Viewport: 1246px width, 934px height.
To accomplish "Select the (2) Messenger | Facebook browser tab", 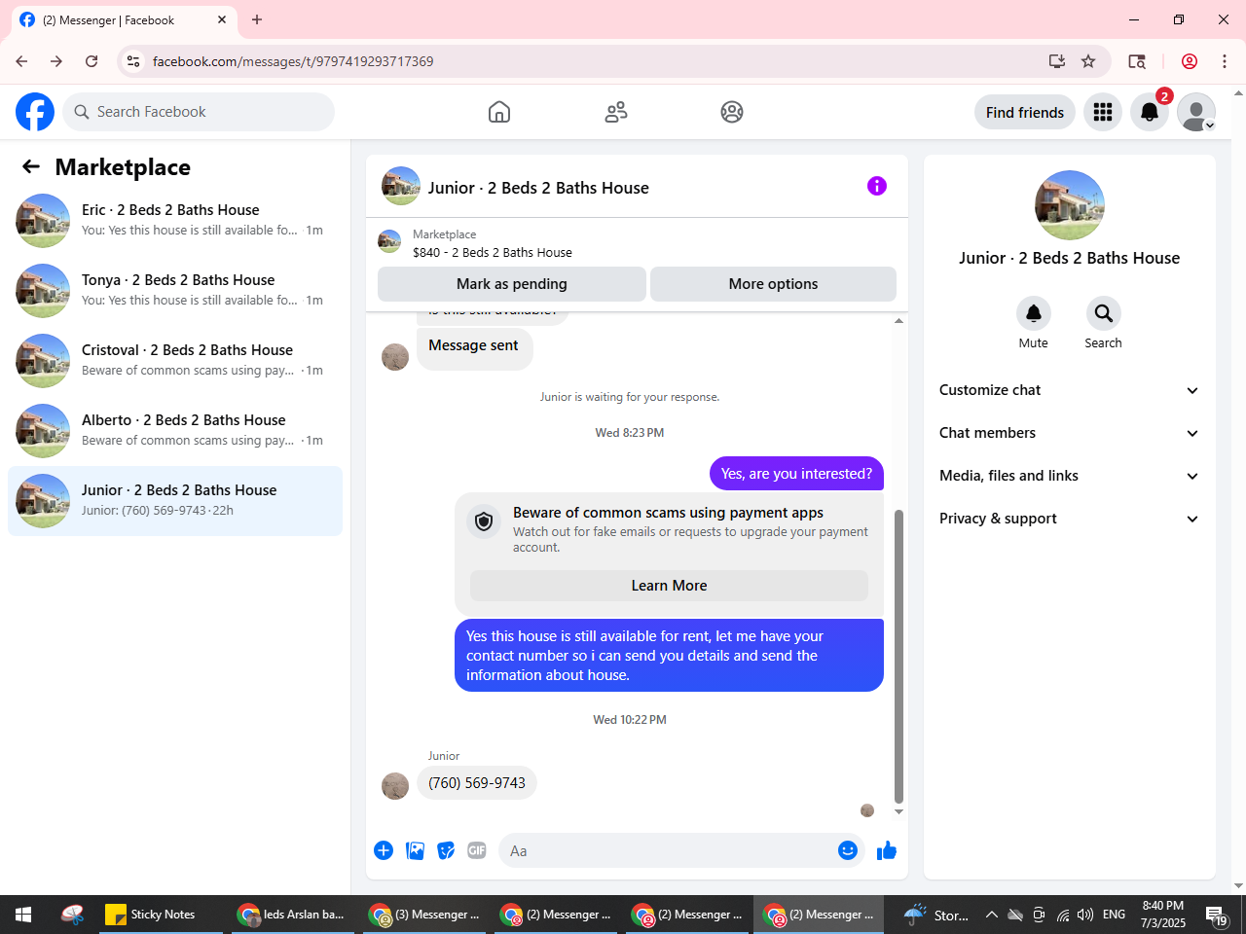I will pyautogui.click(x=124, y=19).
